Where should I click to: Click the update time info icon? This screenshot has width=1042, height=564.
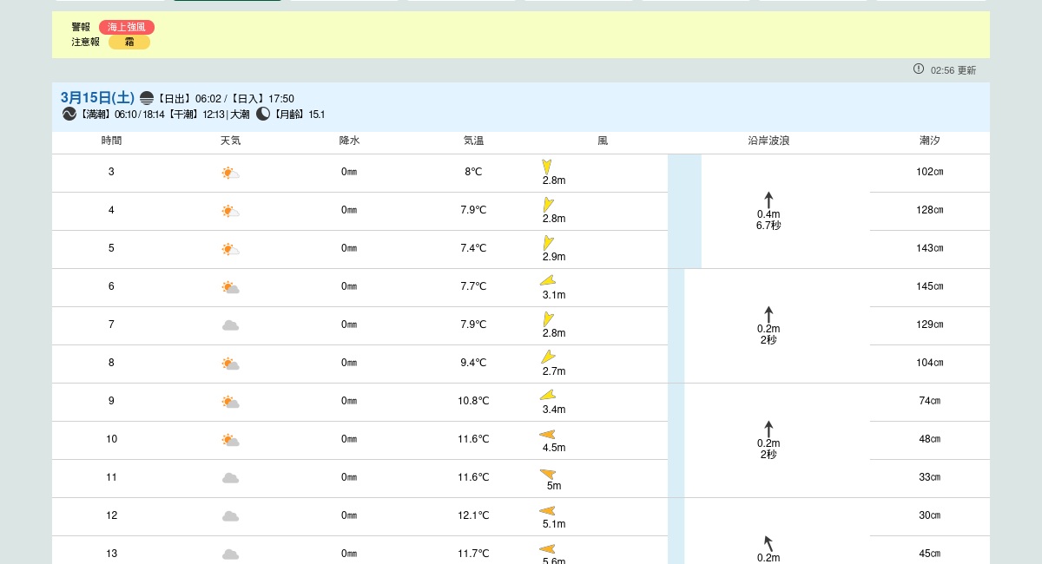pyautogui.click(x=918, y=69)
